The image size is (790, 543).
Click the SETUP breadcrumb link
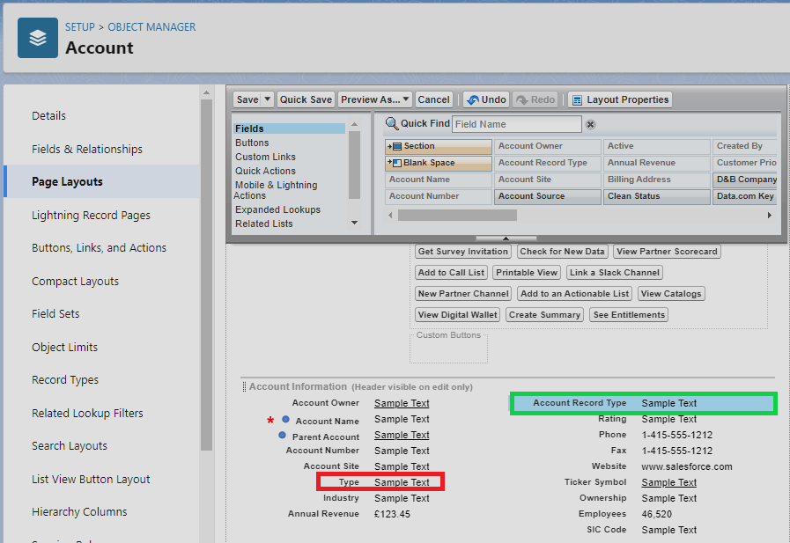[x=79, y=27]
